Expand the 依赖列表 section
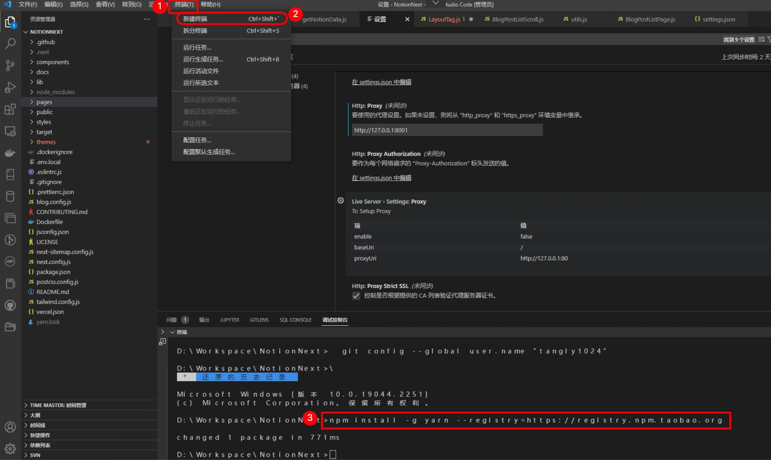 click(89, 445)
